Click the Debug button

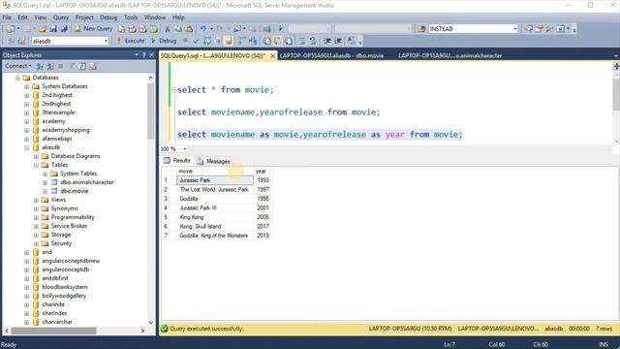[x=164, y=41]
